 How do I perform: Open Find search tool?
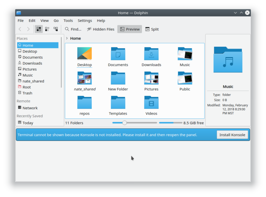coord(73,29)
